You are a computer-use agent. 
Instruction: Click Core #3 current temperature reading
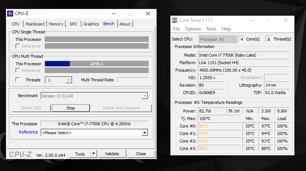point(220,148)
